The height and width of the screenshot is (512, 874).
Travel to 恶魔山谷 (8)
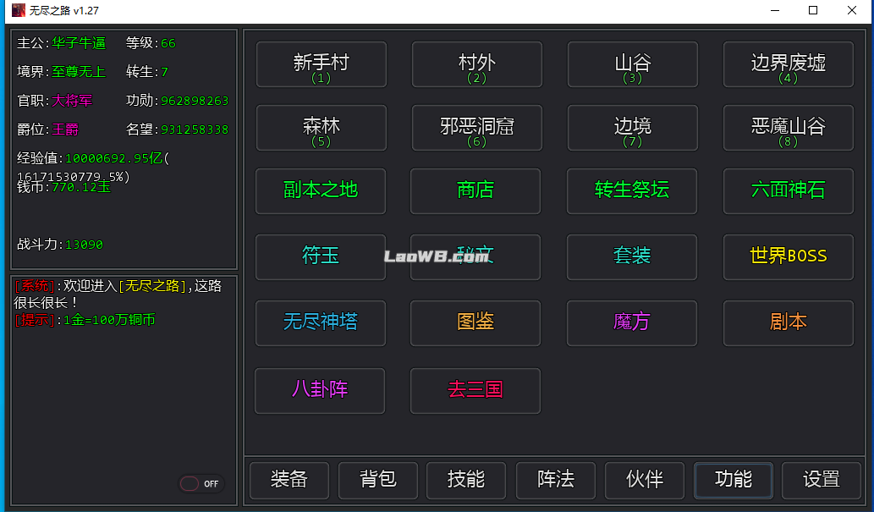tap(788, 128)
